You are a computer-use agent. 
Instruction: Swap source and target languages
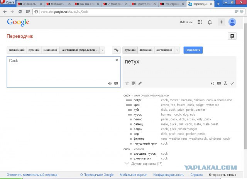point(116,50)
